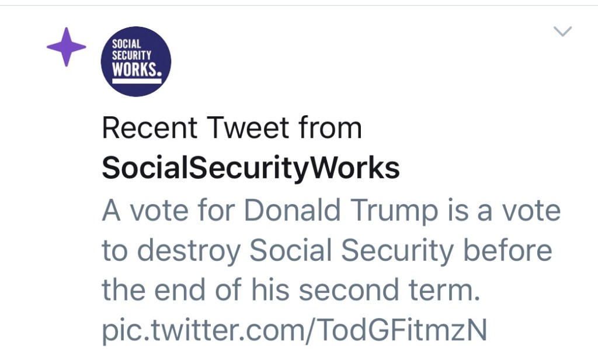
Task: Tap the downward arrow at top right
Action: coord(562,32)
